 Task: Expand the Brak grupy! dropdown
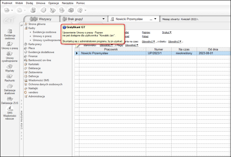[104, 19]
